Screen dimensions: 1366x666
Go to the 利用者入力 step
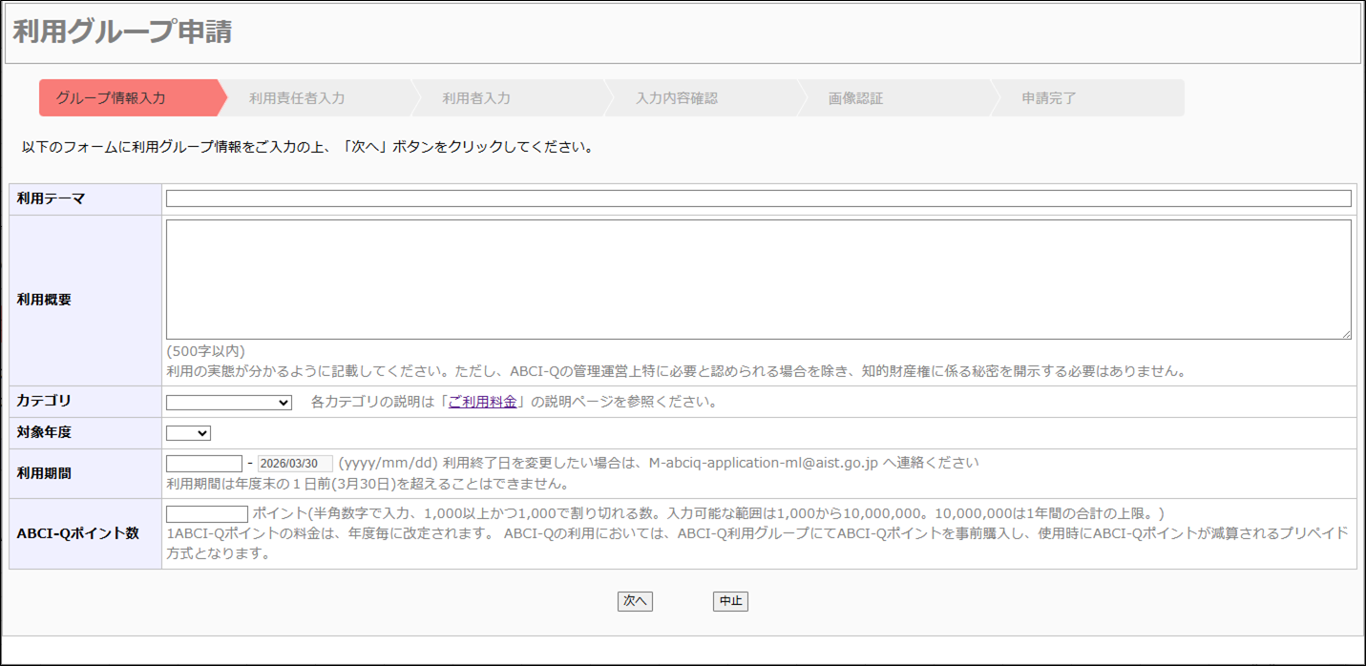[476, 98]
